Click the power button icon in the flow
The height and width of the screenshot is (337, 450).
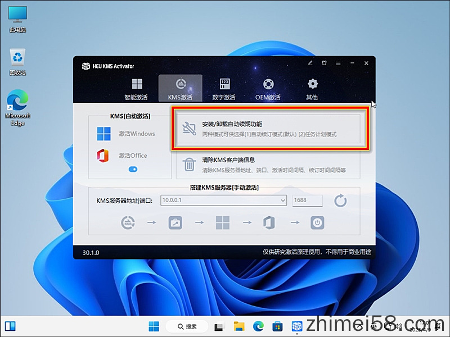(x=317, y=222)
